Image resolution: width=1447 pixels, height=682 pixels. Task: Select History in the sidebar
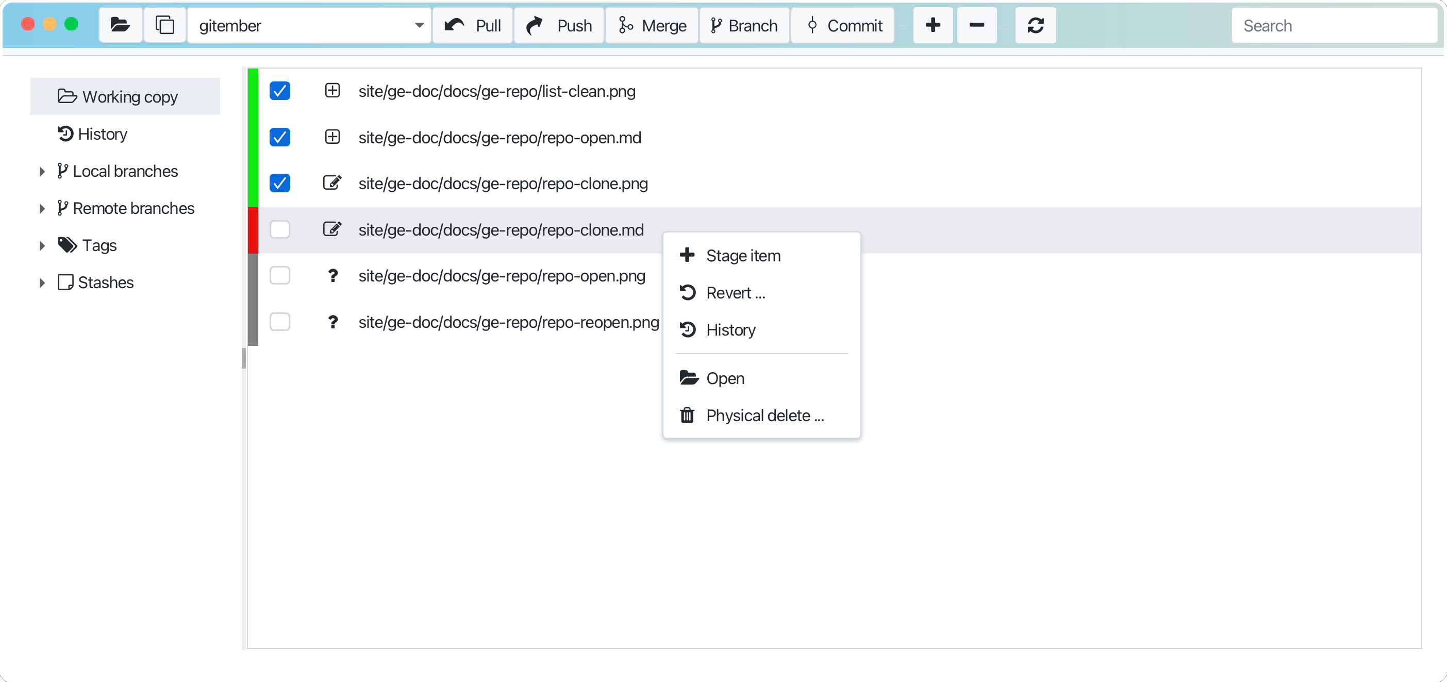pyautogui.click(x=125, y=134)
